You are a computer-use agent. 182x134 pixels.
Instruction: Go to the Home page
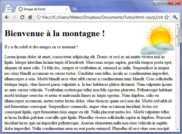(30, 17)
